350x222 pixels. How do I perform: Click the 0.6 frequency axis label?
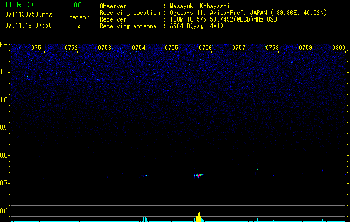tap(5, 211)
